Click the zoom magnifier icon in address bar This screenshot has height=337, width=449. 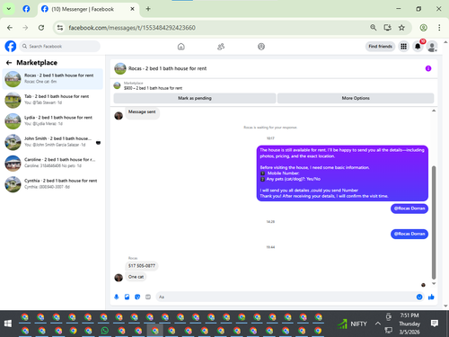(x=373, y=28)
